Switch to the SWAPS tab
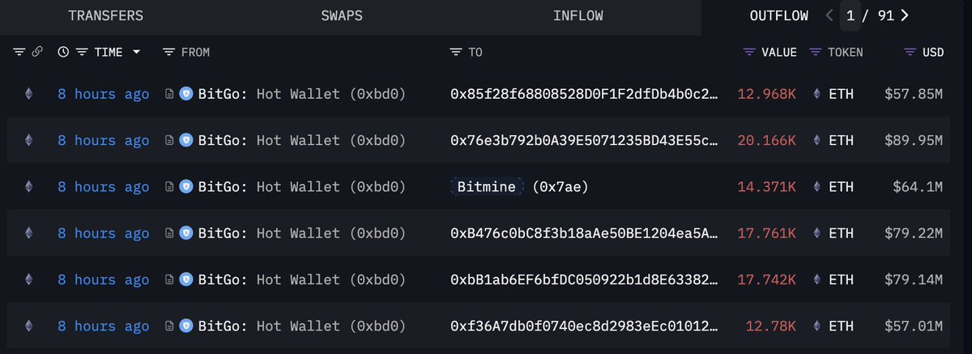972x354 pixels. coord(342,16)
